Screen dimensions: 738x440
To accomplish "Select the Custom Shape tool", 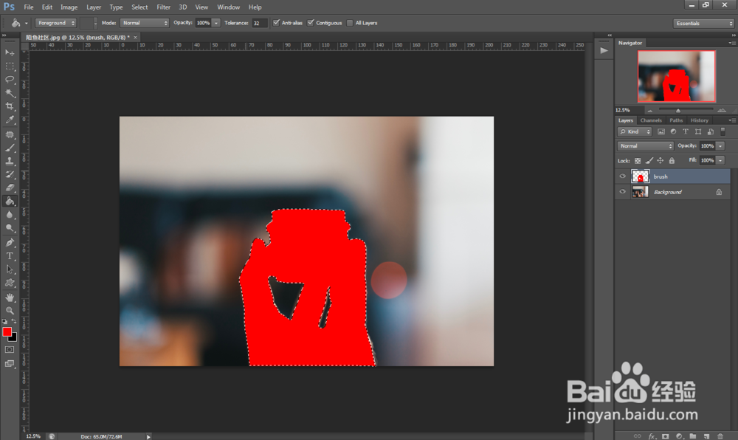I will (10, 283).
